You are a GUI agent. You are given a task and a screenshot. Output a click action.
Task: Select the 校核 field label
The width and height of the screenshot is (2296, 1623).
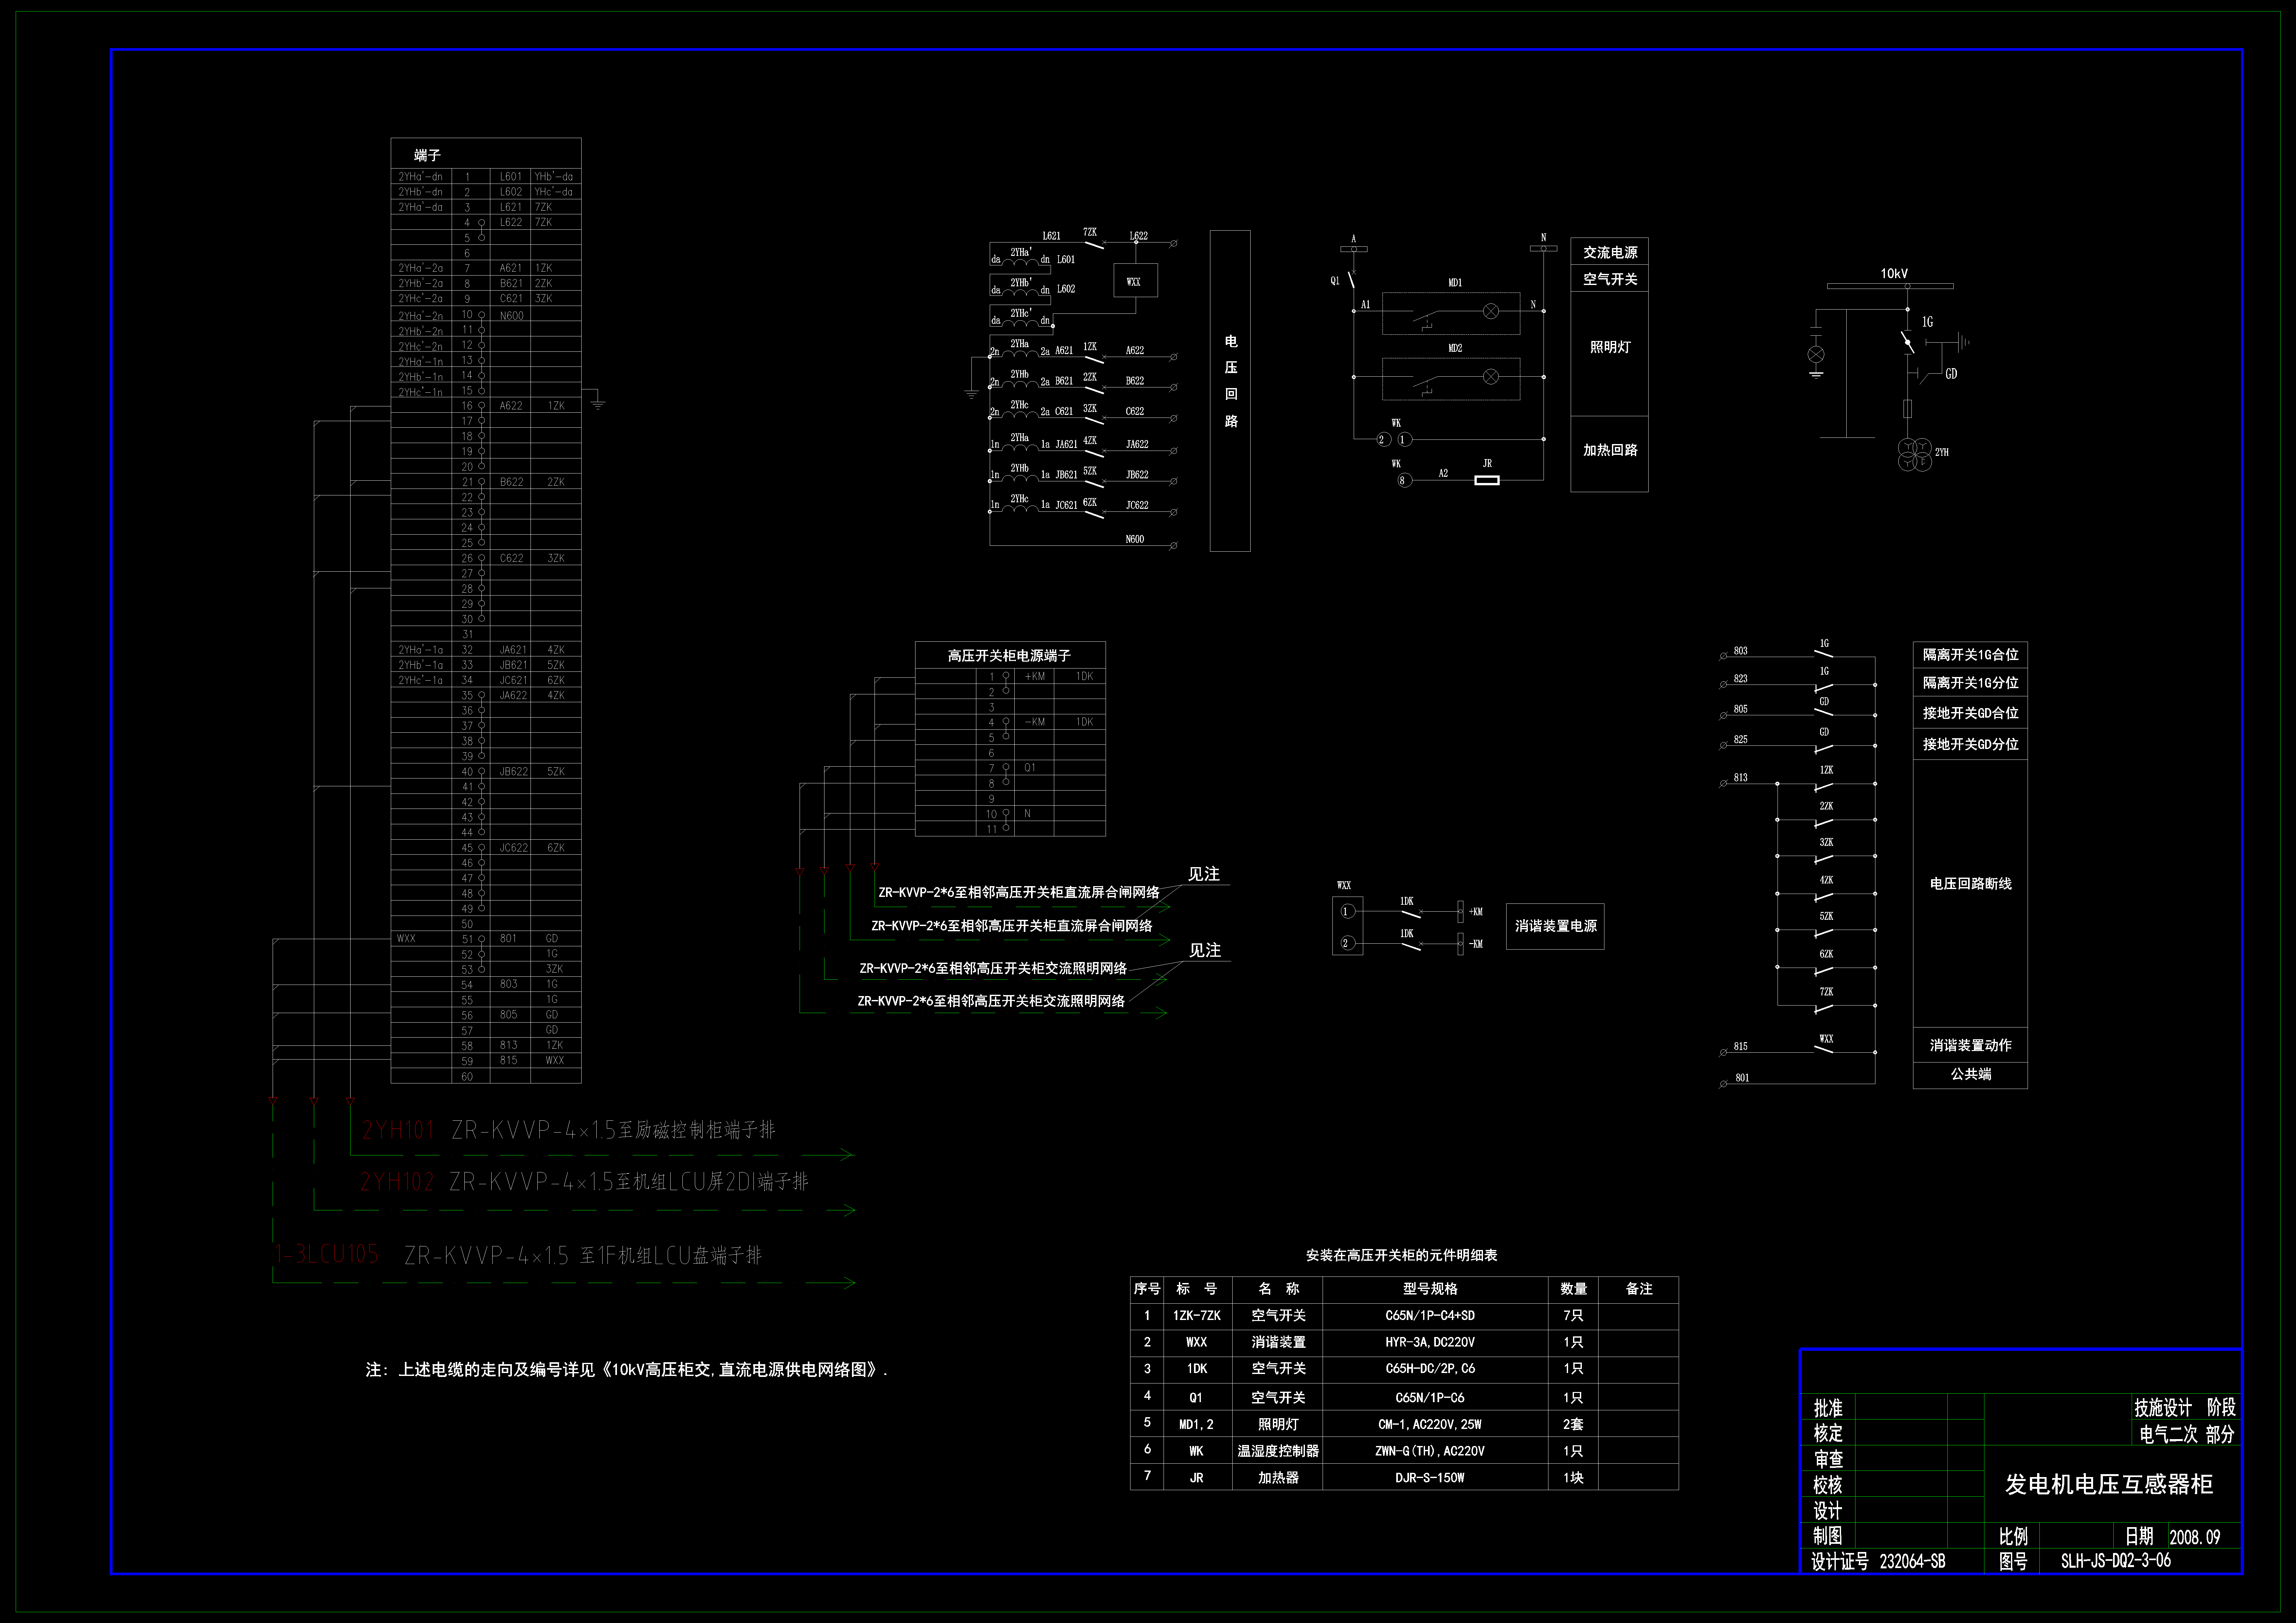1828,1485
